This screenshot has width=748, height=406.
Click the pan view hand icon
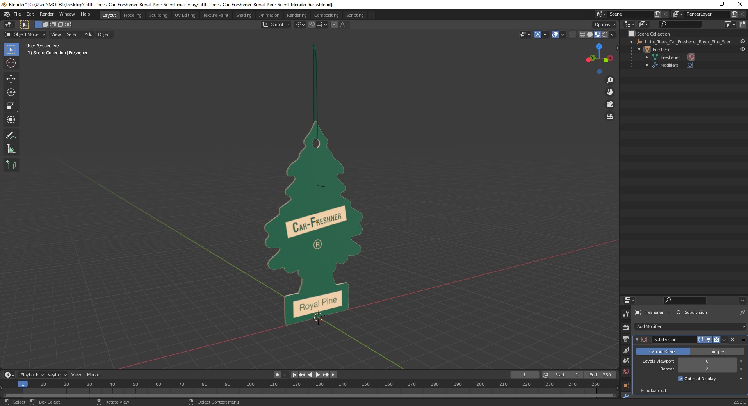pos(609,93)
